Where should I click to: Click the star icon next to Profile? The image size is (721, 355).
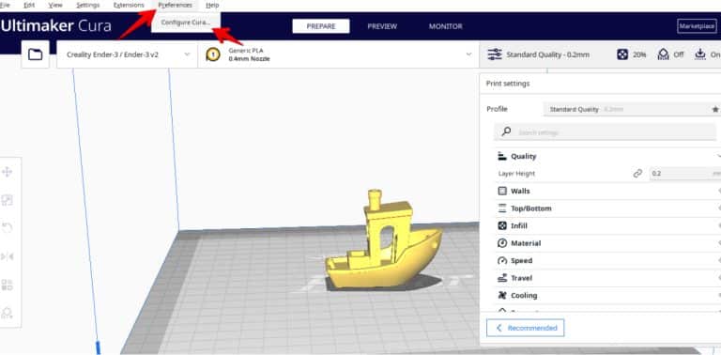[x=715, y=110]
